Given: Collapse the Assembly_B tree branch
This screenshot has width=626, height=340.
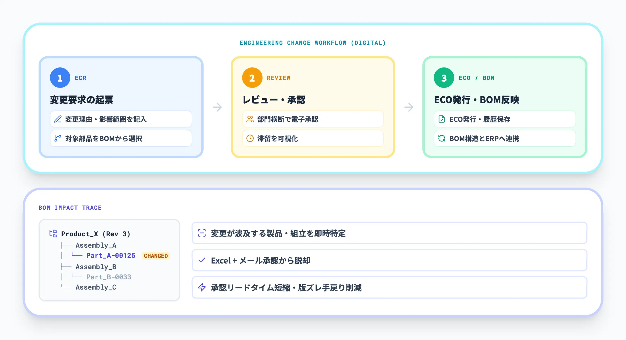Looking at the screenshot, I should [96, 267].
